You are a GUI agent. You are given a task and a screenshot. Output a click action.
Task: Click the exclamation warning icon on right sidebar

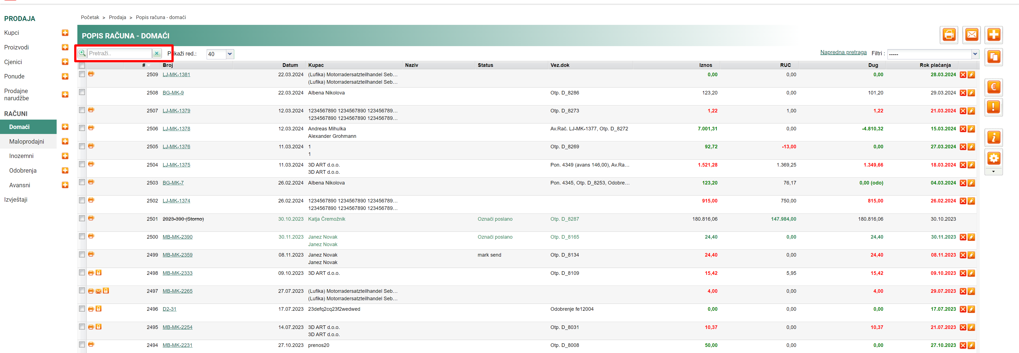tap(993, 107)
